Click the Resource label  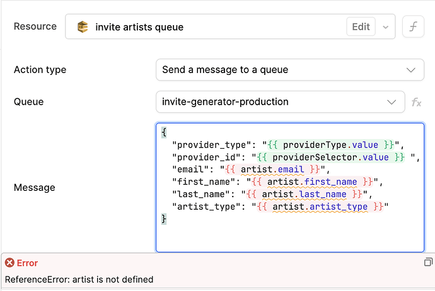click(x=35, y=26)
